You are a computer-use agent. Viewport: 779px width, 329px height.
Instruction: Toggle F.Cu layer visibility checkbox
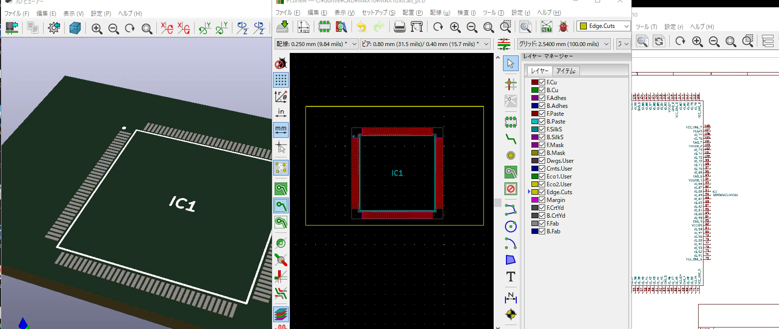click(x=542, y=82)
